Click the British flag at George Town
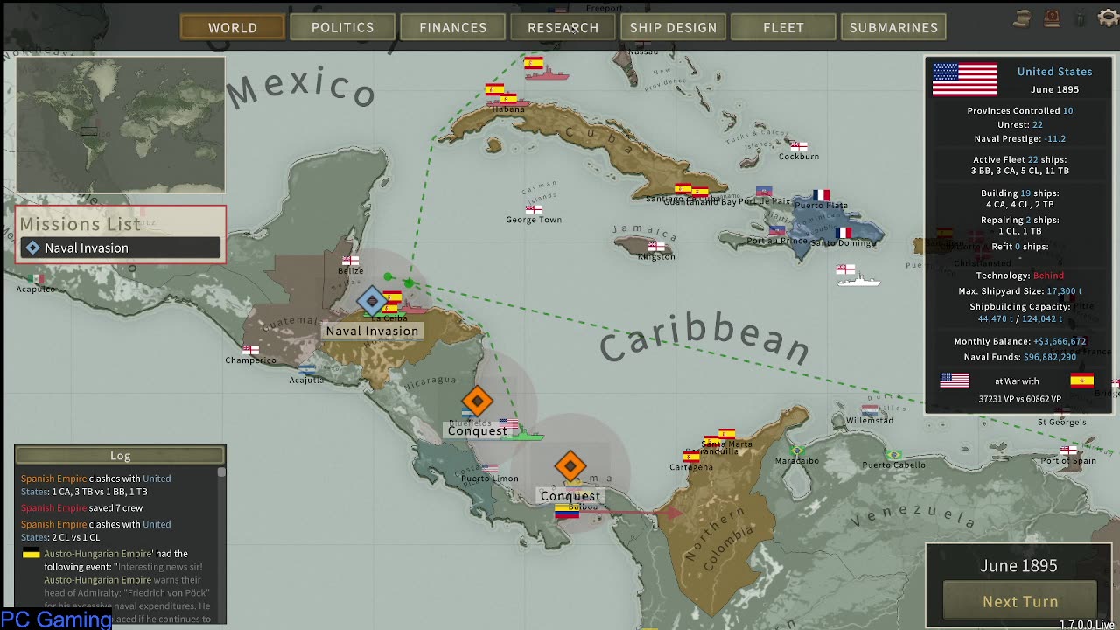The image size is (1120, 630). click(x=534, y=209)
